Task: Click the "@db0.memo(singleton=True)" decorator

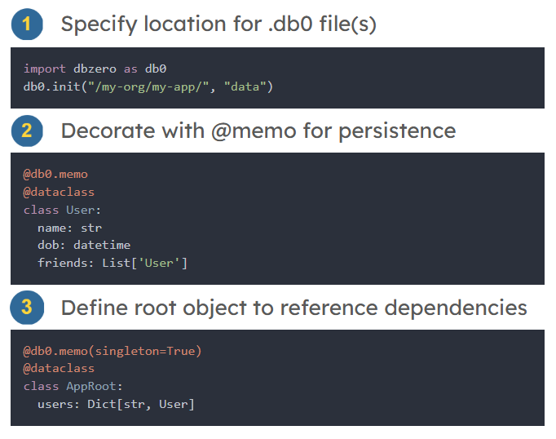Action: (x=113, y=351)
